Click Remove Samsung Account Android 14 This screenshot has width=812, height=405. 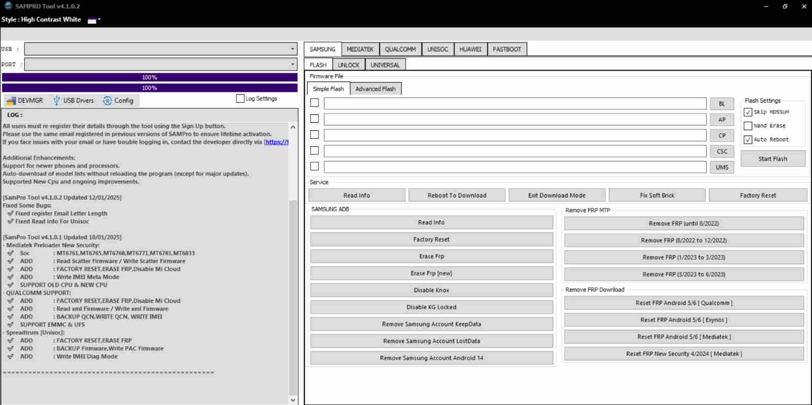[431, 358]
